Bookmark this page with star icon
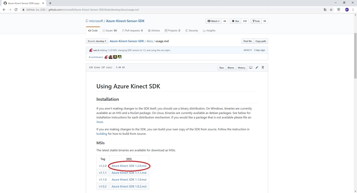 click(x=331, y=10)
